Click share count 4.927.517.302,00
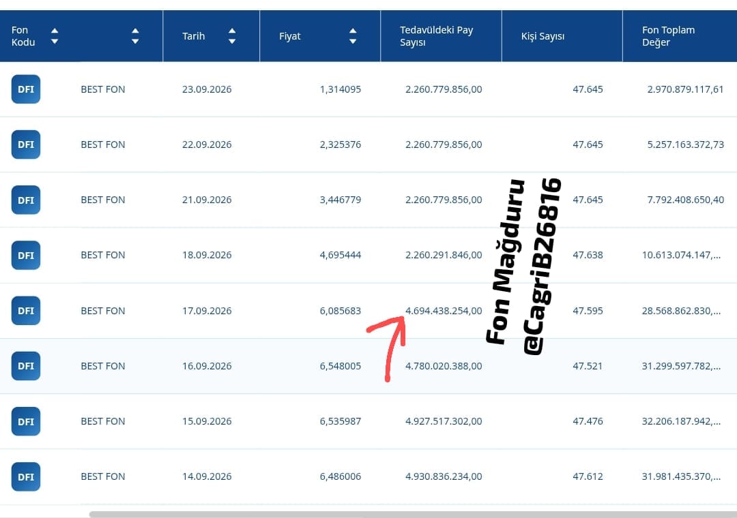 pos(444,421)
